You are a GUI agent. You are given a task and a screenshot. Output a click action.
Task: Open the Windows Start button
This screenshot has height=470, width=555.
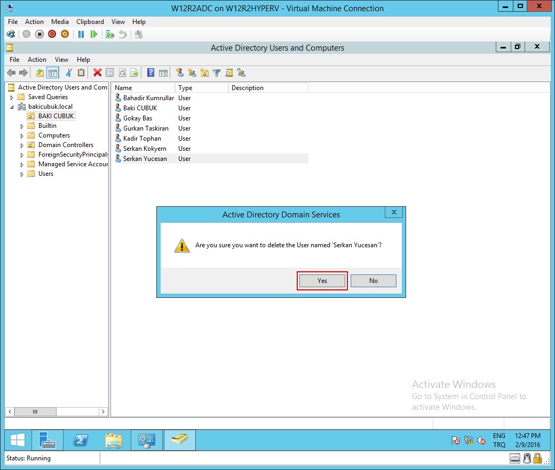tap(17, 440)
